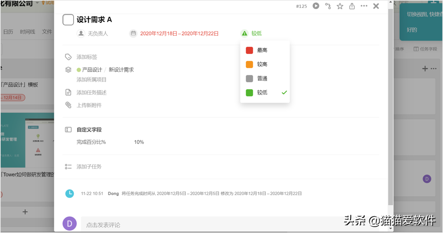Open the 较低 priority dropdown
The image size is (443, 233).
click(251, 33)
